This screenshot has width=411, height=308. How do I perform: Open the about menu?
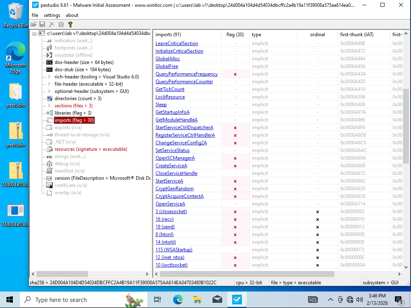(x=72, y=15)
